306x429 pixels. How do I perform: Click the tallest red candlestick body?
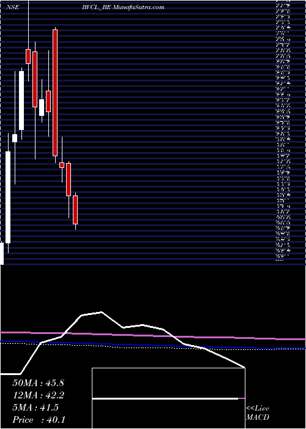coord(55,93)
